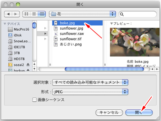Click sidebar scroll up arrow
This screenshot has width=161, height=121.
(34, 64)
